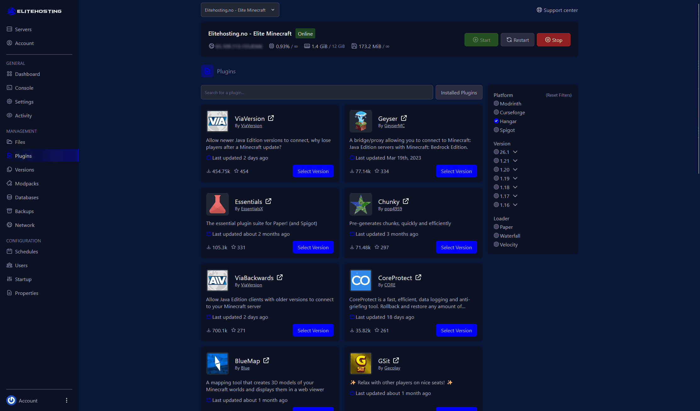Open Essentials external link icon
The height and width of the screenshot is (411, 700).
coord(268,201)
